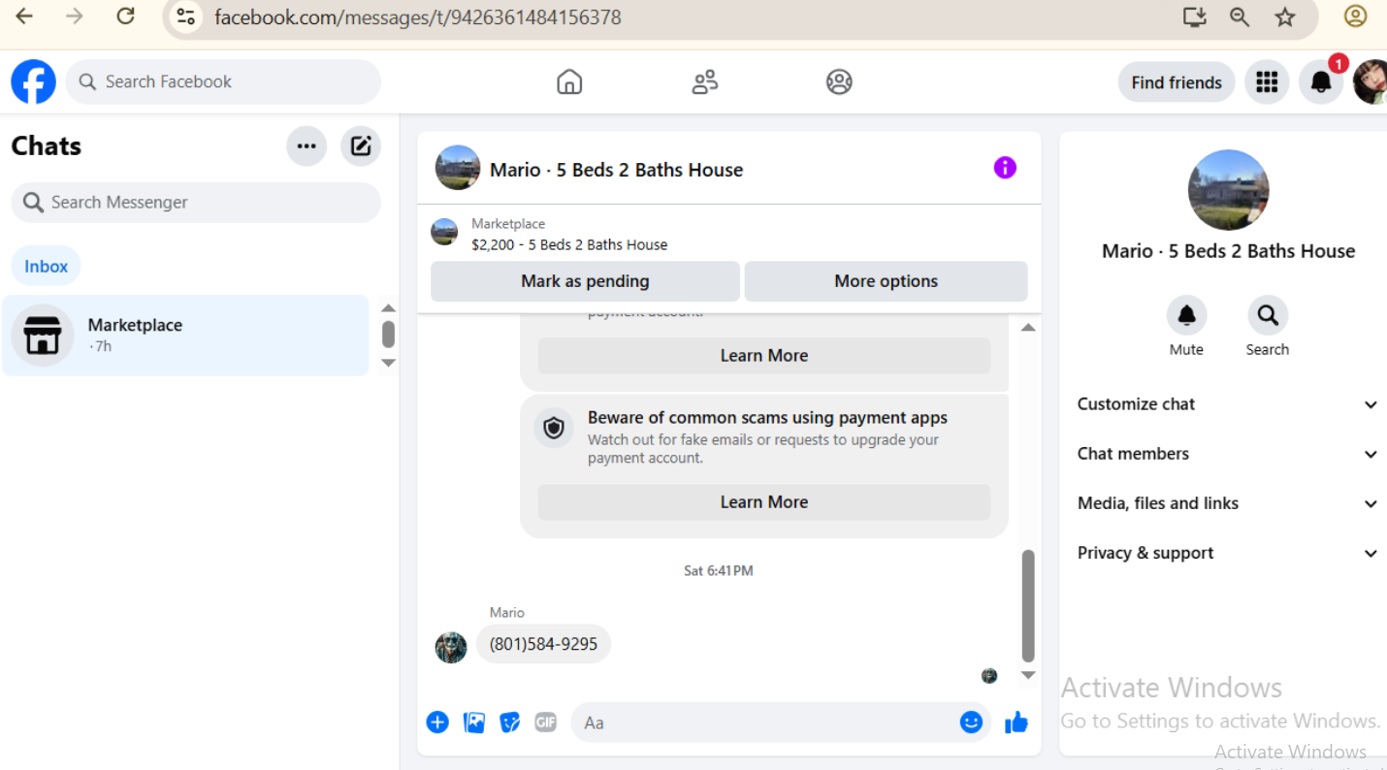Open Chats options three-dot menu
Viewport: 1387px width, 770px height.
click(x=306, y=146)
